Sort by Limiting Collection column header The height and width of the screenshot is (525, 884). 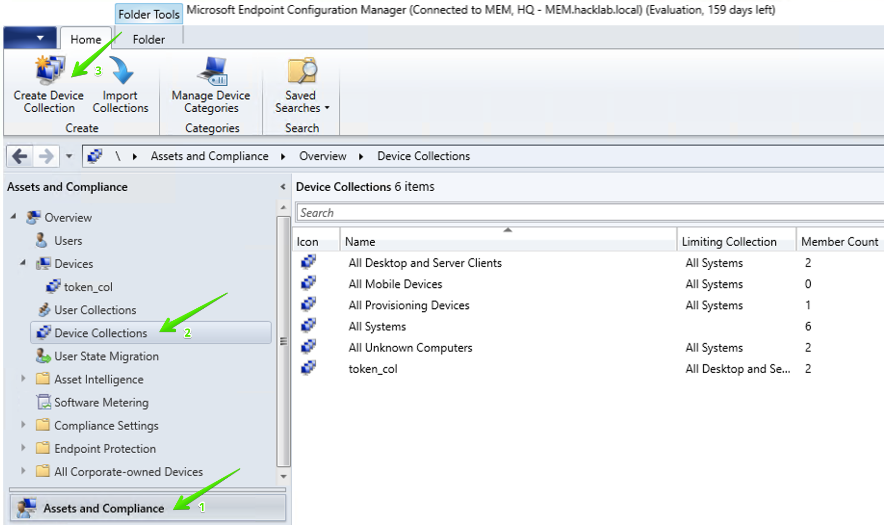tap(737, 241)
